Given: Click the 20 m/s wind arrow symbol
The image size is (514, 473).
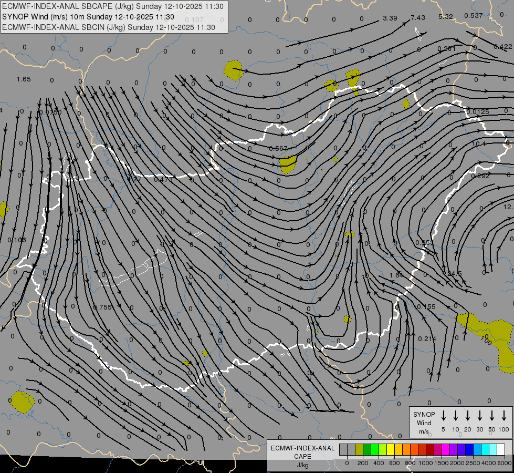Looking at the screenshot, I should 468,416.
